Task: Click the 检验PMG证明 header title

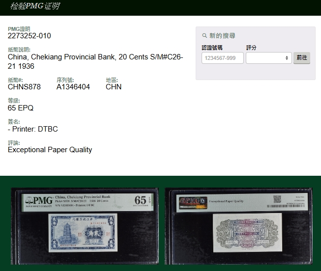Action: pos(35,6)
